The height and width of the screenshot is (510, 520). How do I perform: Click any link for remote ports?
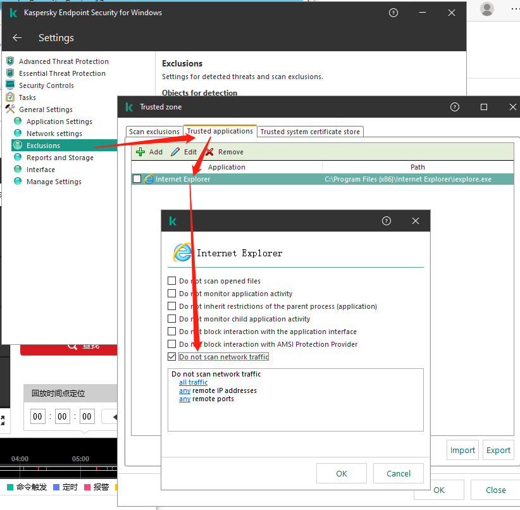185,399
